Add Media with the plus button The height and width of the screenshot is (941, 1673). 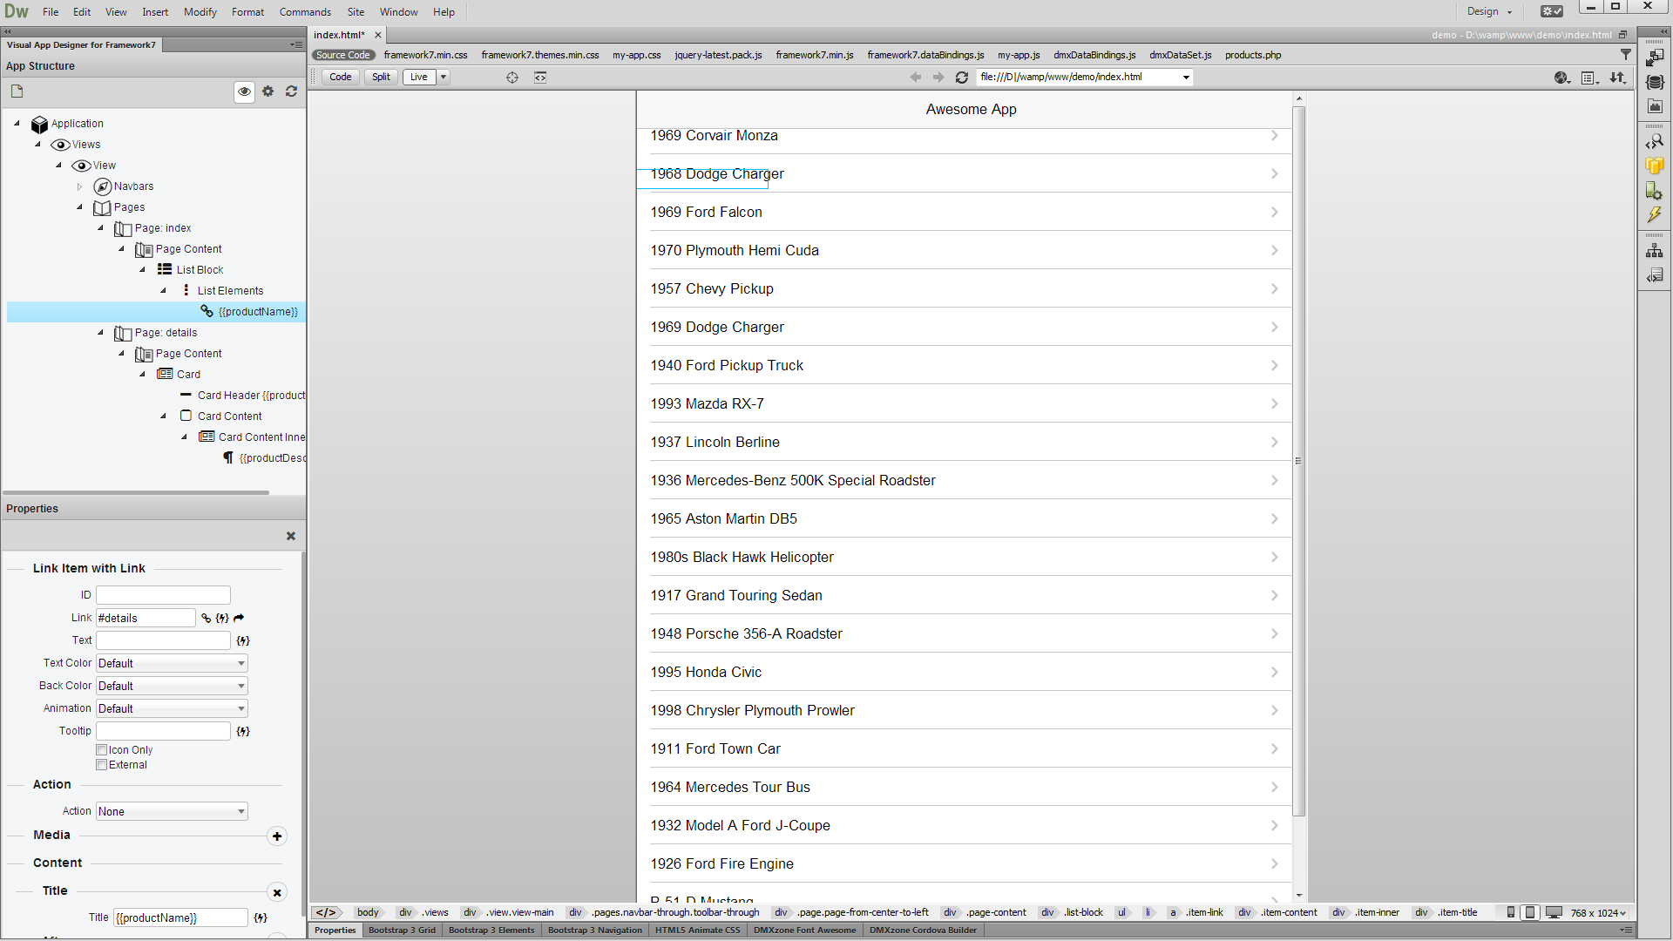pos(277,836)
